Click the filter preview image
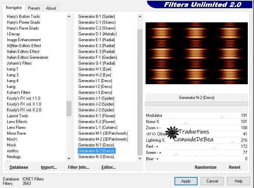The width and height of the screenshot is (254, 188). click(x=197, y=53)
